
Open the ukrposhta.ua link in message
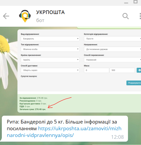point(64,132)
